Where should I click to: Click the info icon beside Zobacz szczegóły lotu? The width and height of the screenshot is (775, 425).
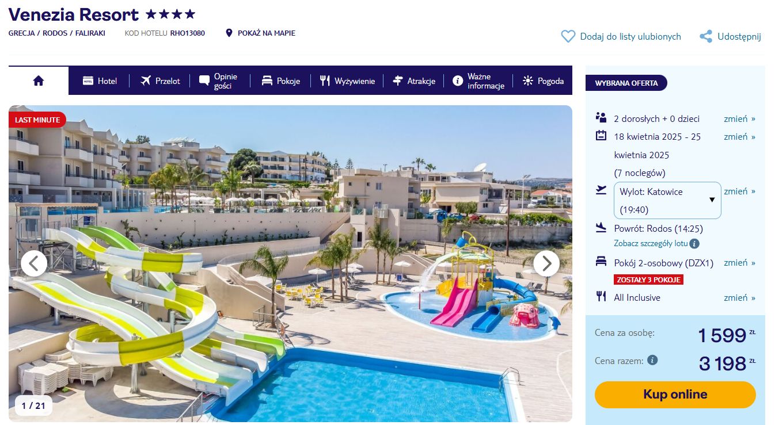point(694,243)
